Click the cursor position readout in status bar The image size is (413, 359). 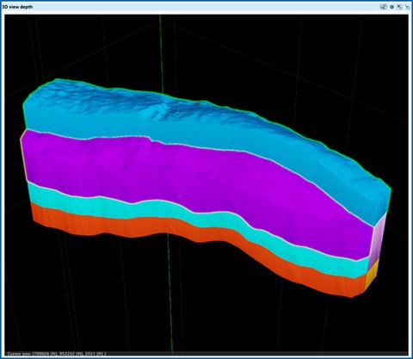point(57,354)
